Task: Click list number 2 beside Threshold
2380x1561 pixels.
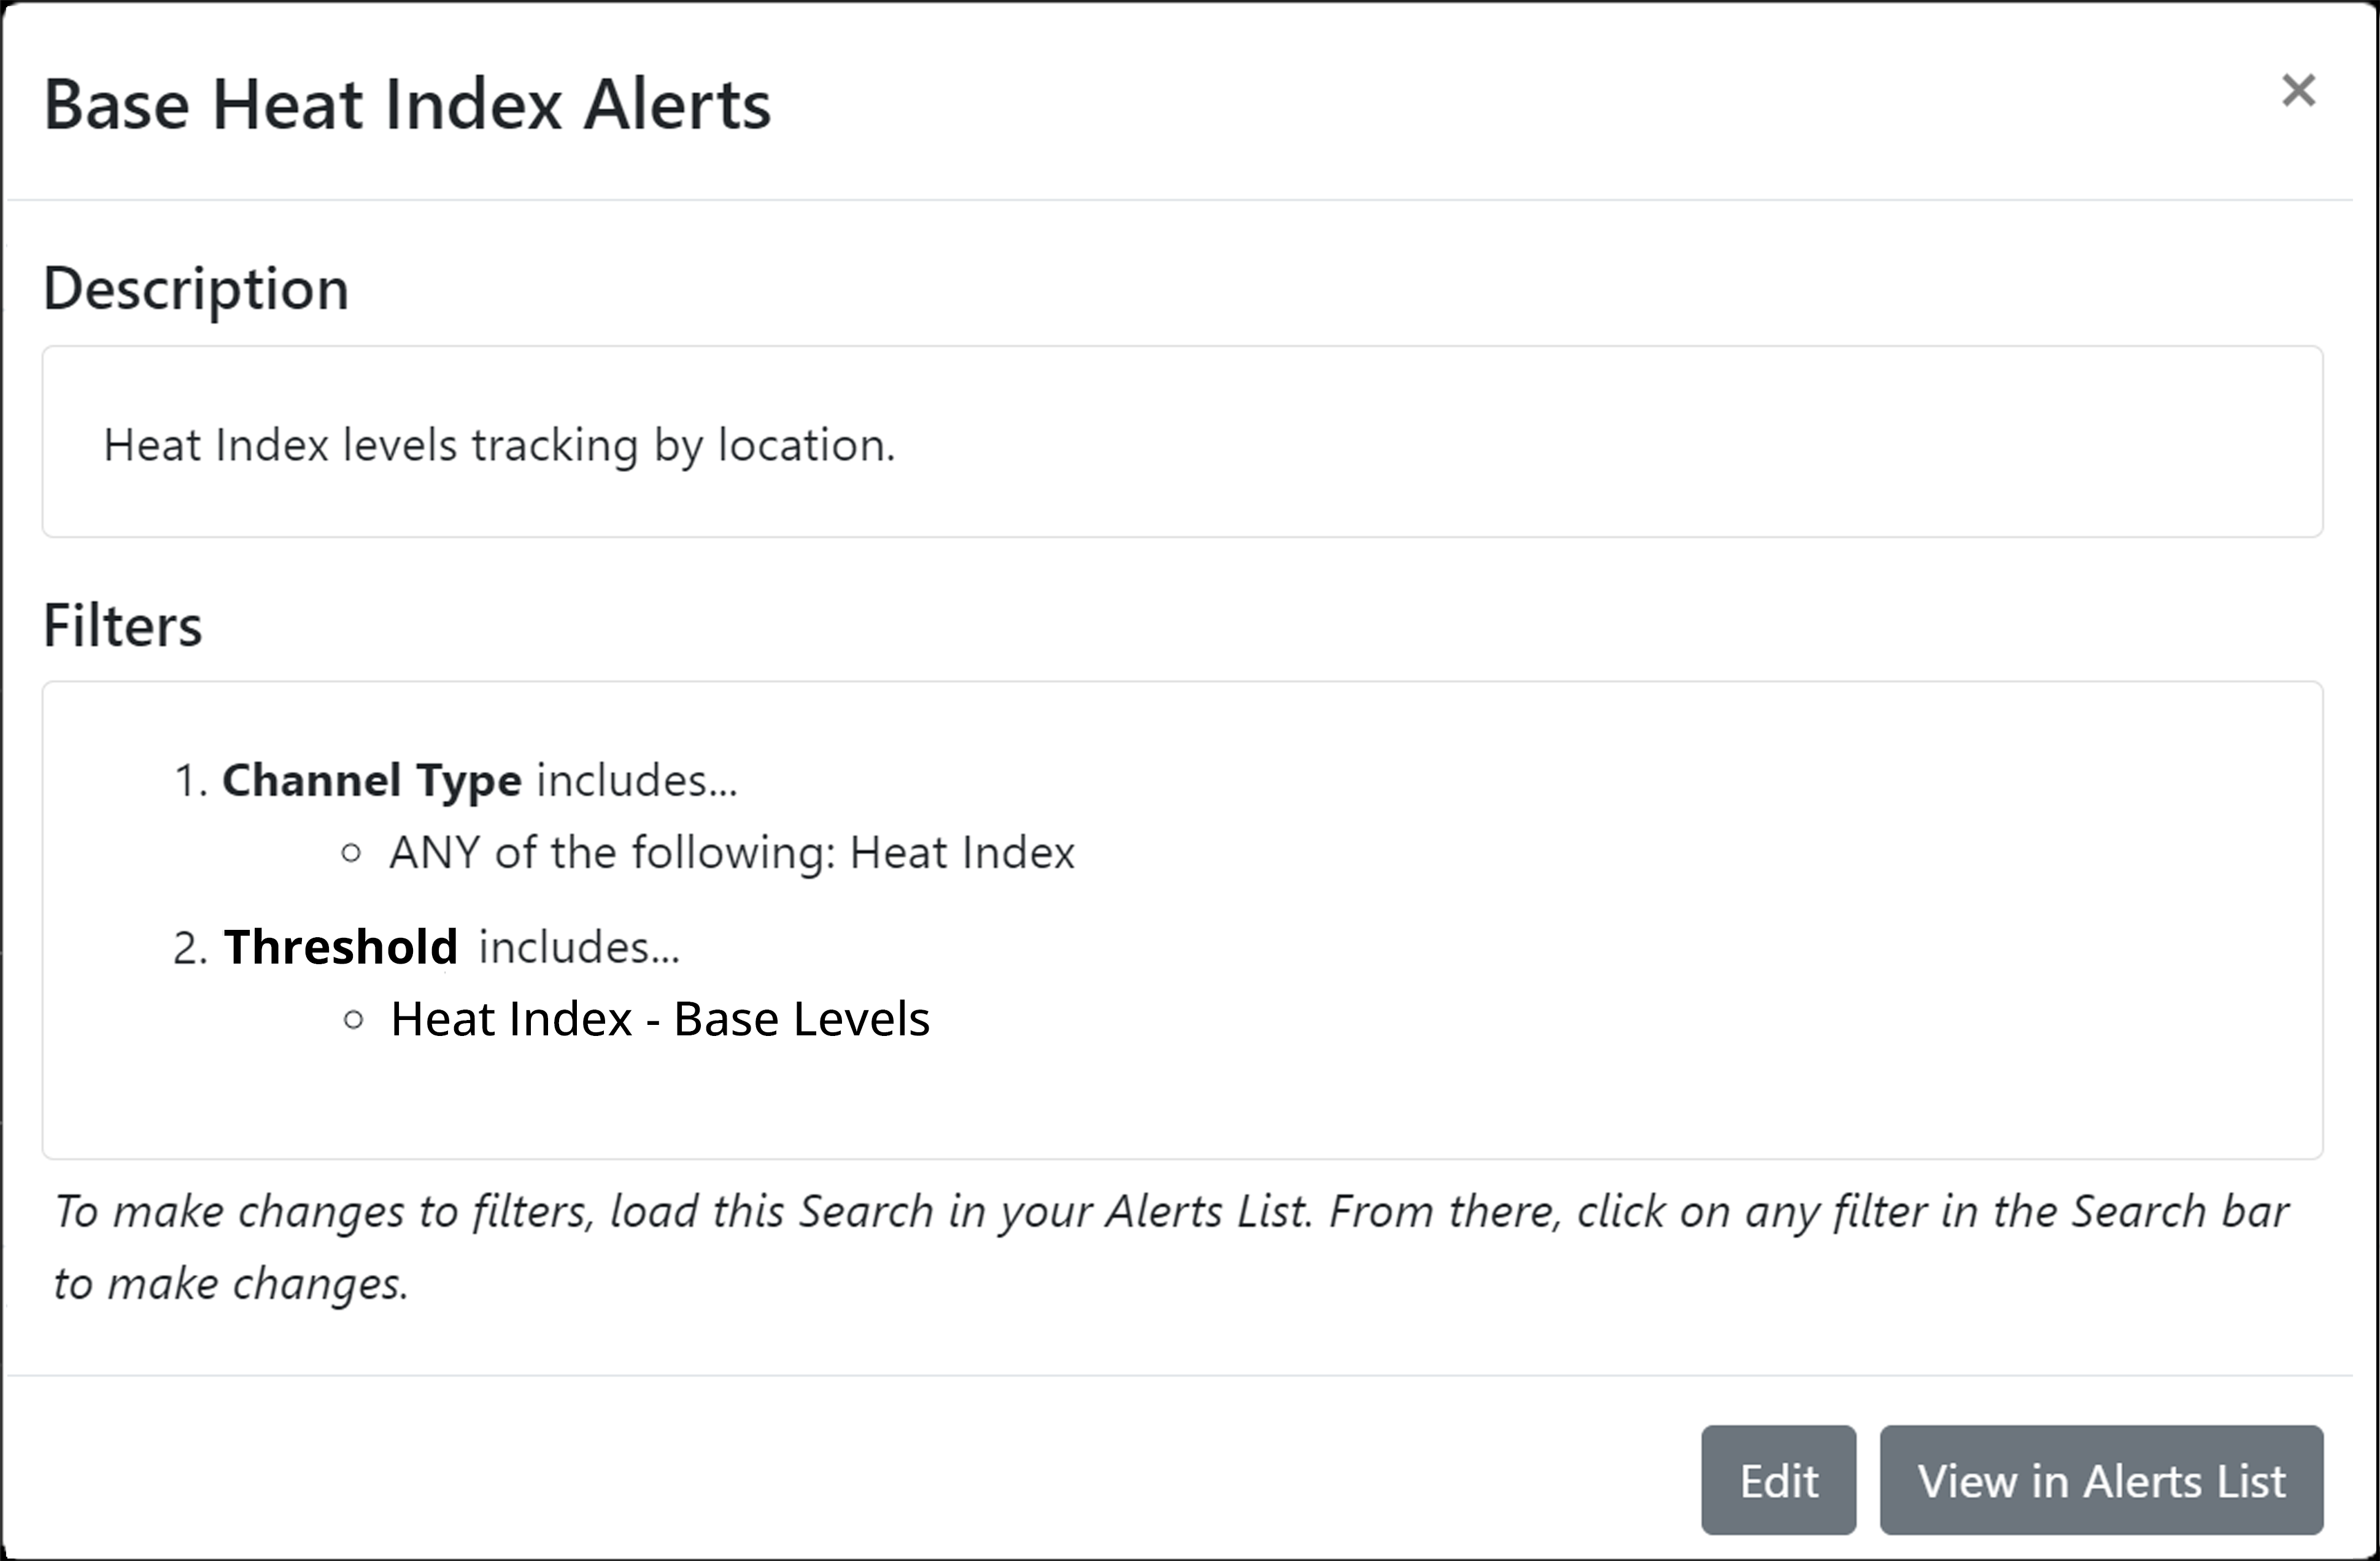Action: tap(189, 948)
